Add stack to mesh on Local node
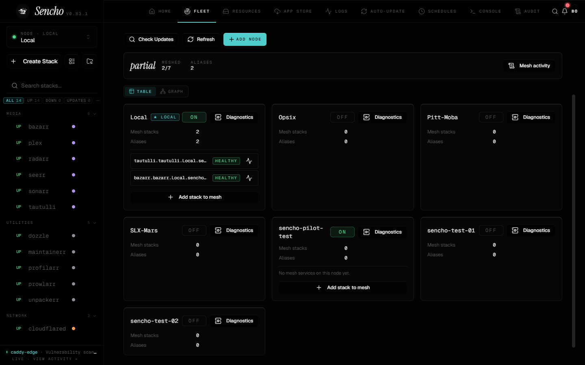585x365 pixels. click(195, 197)
